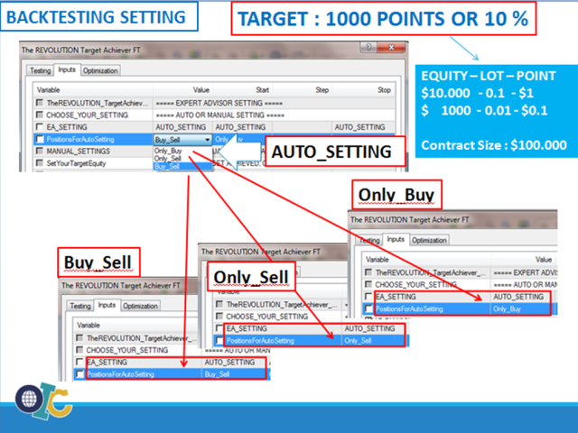Screen dimensions: 578x433
Task: Open Optimization tab in the Only_Buy value window
Action: [429, 241]
